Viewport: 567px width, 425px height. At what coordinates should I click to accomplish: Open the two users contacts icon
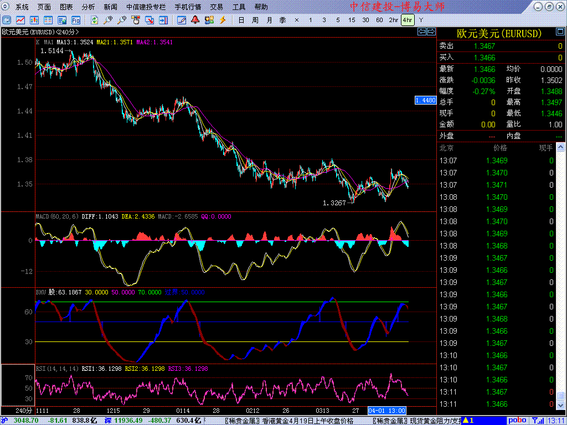pyautogui.click(x=209, y=20)
